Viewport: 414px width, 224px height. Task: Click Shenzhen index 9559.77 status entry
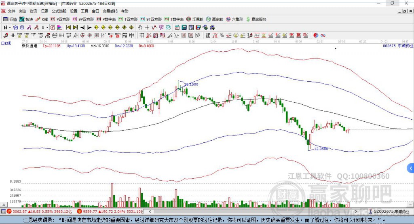pyautogui.click(x=109, y=211)
